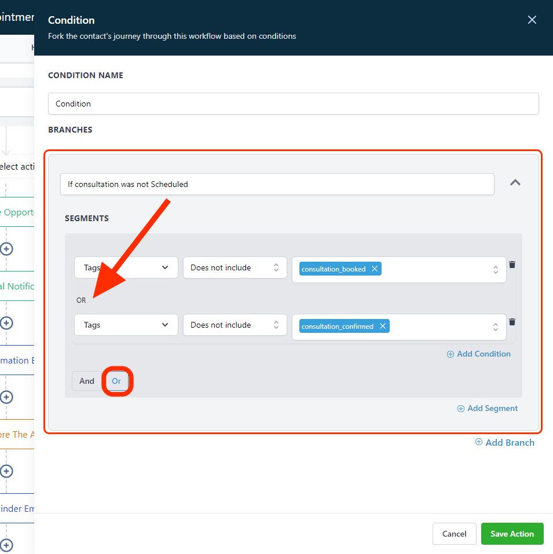Remove the consultation_confirmed tag chip

click(383, 326)
